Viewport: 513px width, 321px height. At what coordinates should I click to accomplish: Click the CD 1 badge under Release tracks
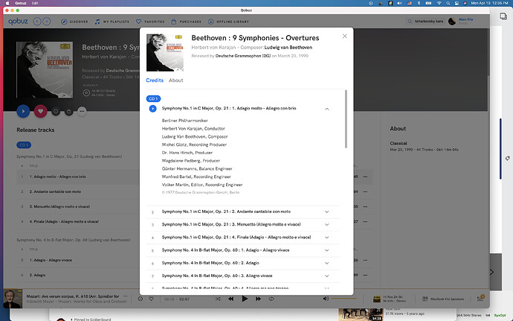click(24, 145)
